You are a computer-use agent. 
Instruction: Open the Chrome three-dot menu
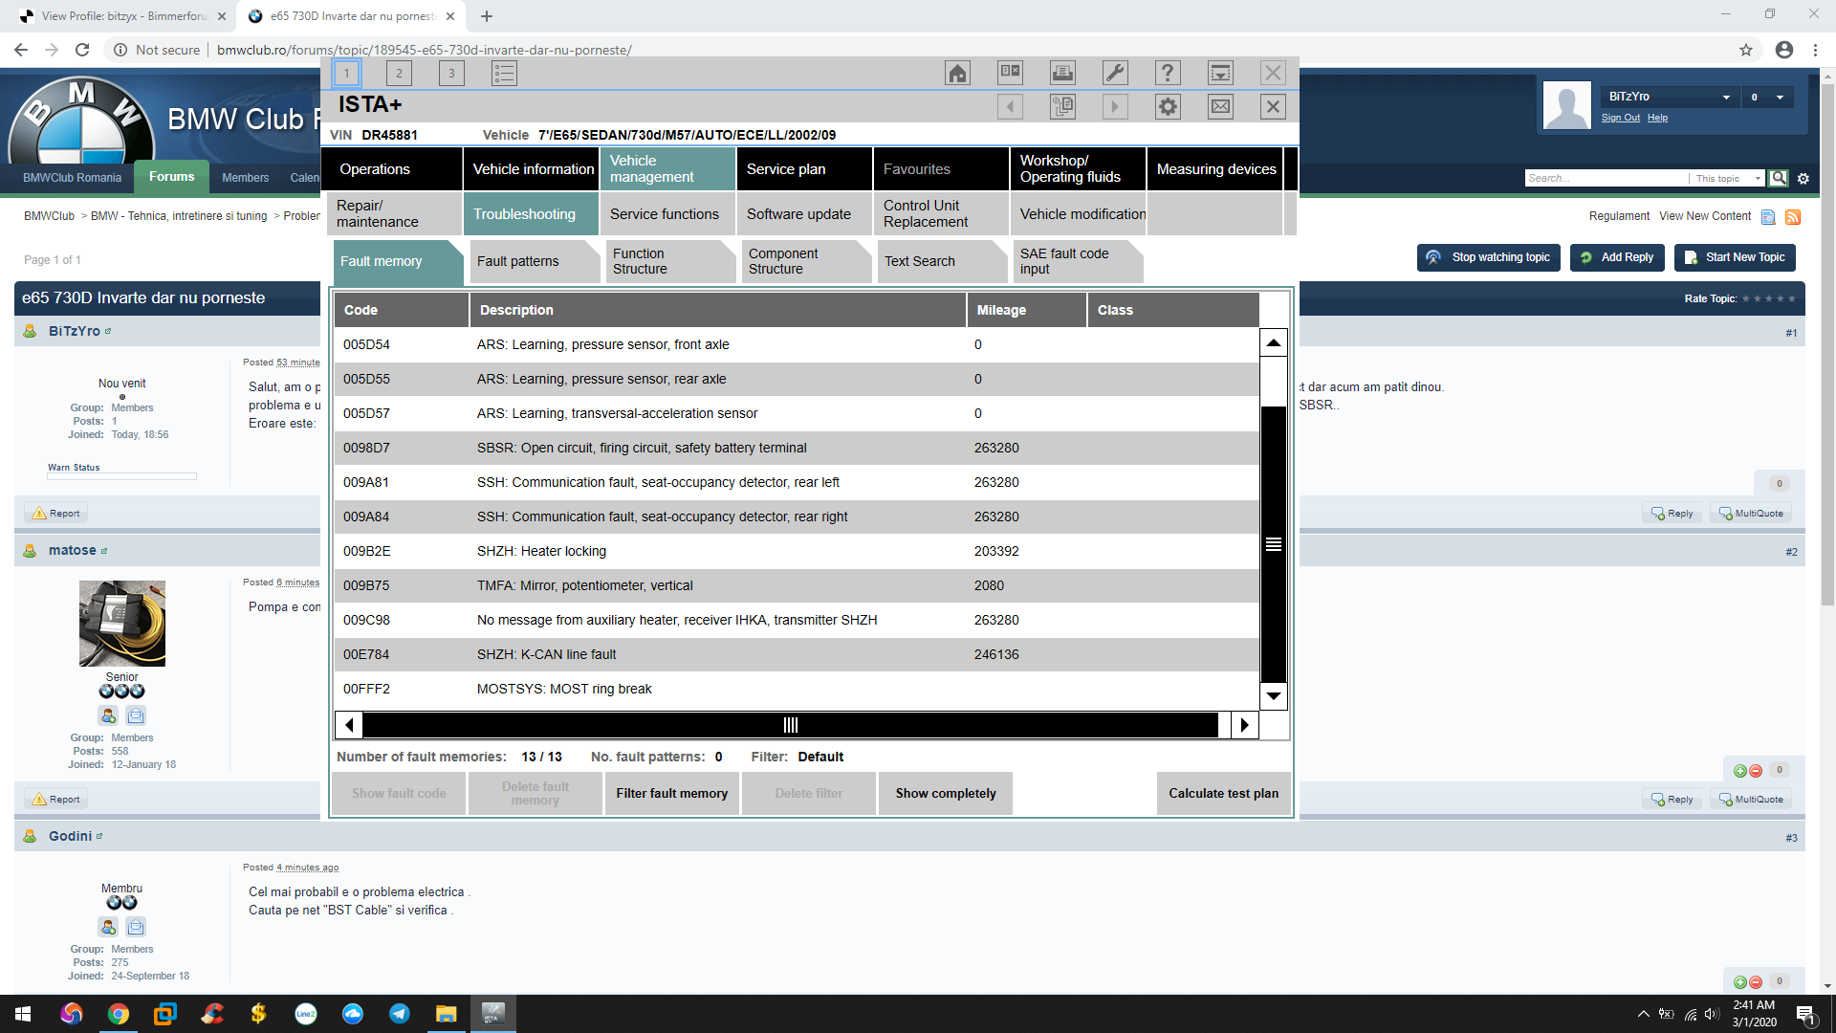pyautogui.click(x=1815, y=50)
